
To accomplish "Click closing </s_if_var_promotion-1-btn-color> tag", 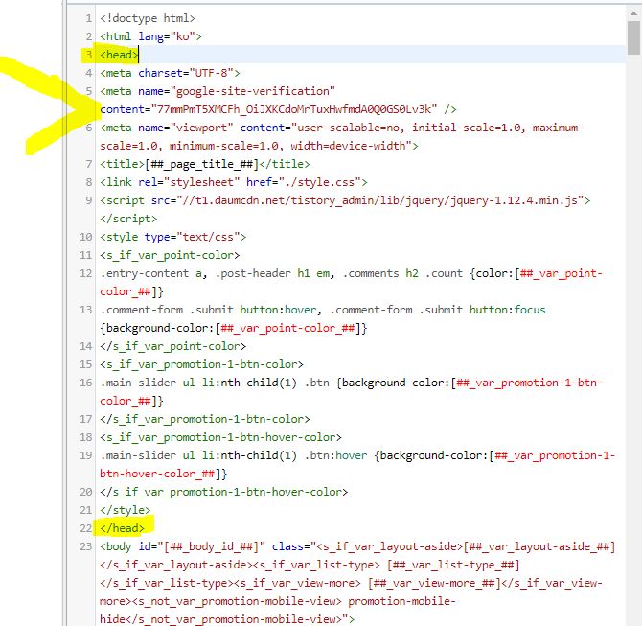I will (205, 419).
